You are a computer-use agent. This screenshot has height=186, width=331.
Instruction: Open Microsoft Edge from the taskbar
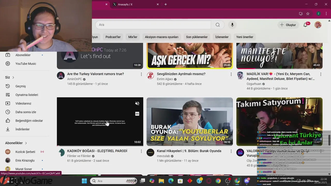point(171,181)
